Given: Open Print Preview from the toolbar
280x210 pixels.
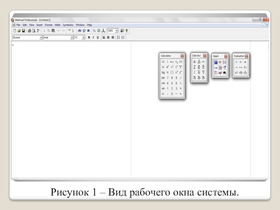Looking at the screenshot, I should tap(34, 31).
